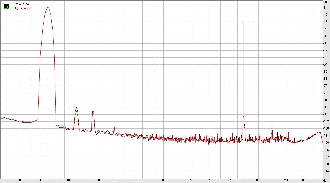Click the 2K frequency label
The width and height of the screenshot is (330, 183).
[x=192, y=180]
